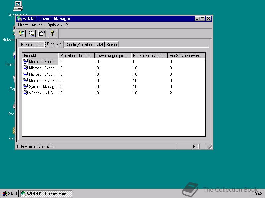Click the 13:42 taskbar clock
This screenshot has width=265, height=198.
pyautogui.click(x=257, y=194)
